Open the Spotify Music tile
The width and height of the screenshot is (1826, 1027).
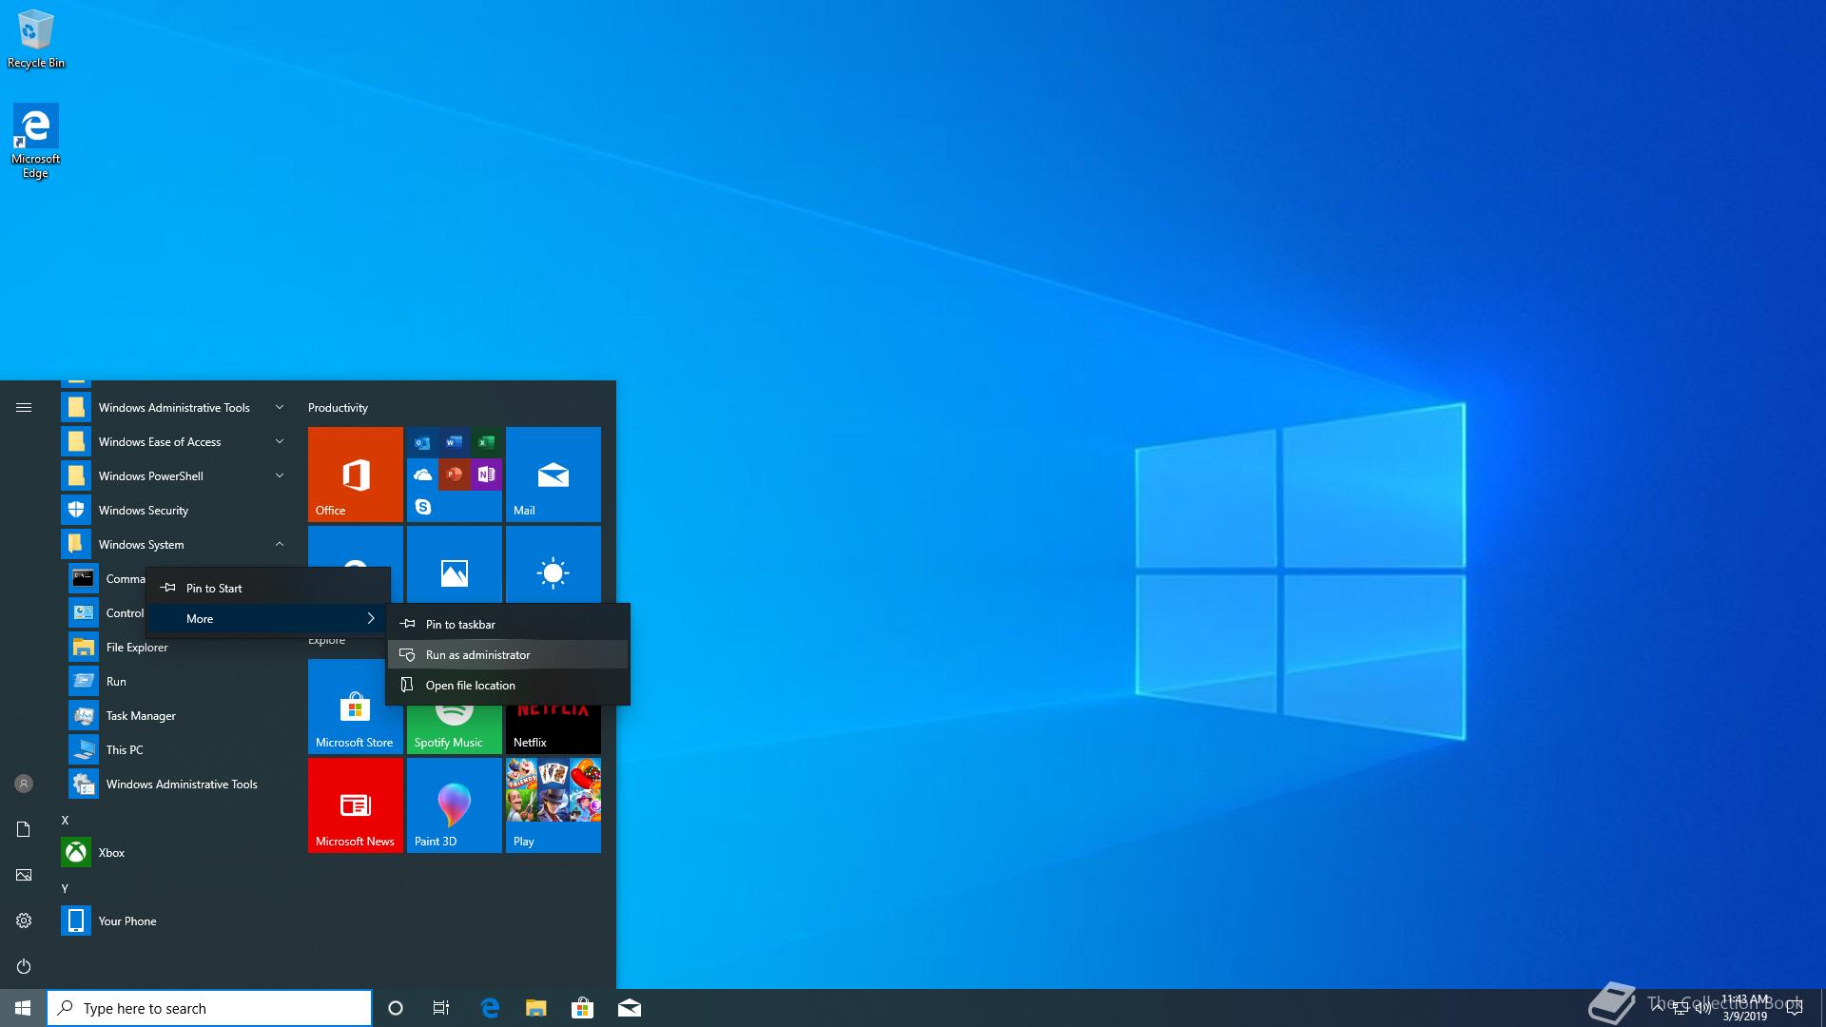(455, 730)
